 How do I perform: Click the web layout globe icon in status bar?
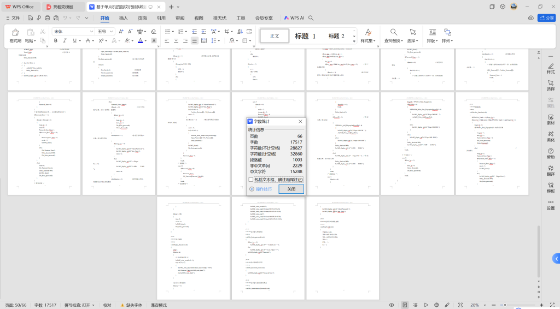(x=436, y=305)
